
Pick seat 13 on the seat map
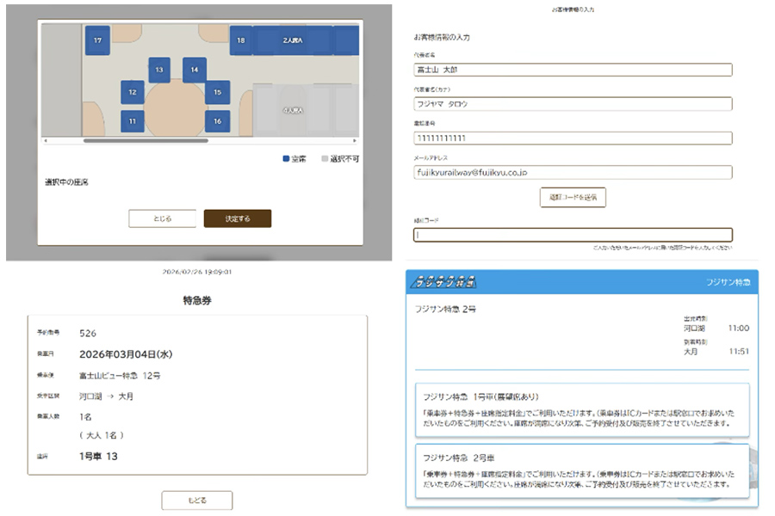158,70
